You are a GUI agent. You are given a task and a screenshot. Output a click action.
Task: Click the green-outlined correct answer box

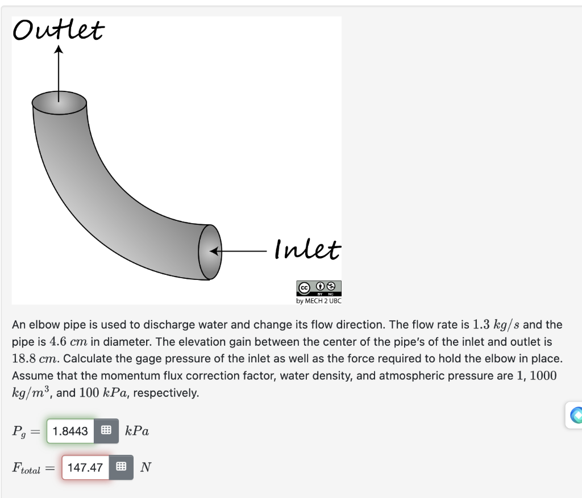(x=69, y=430)
